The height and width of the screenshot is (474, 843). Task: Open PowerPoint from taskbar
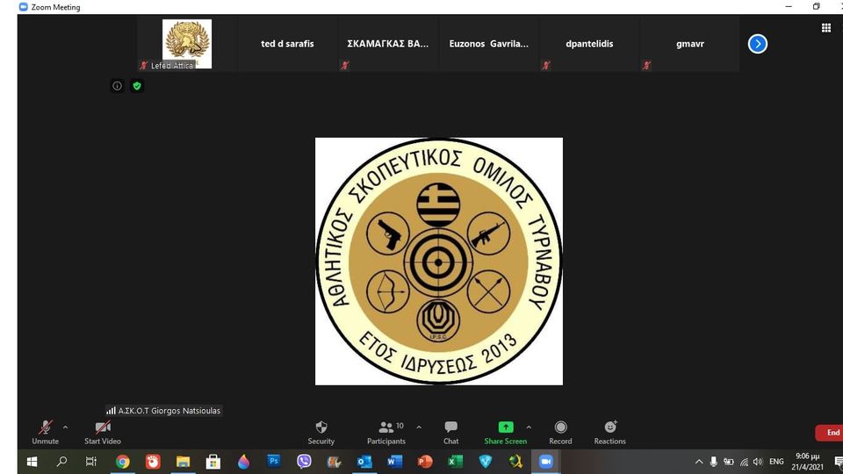pos(425,462)
